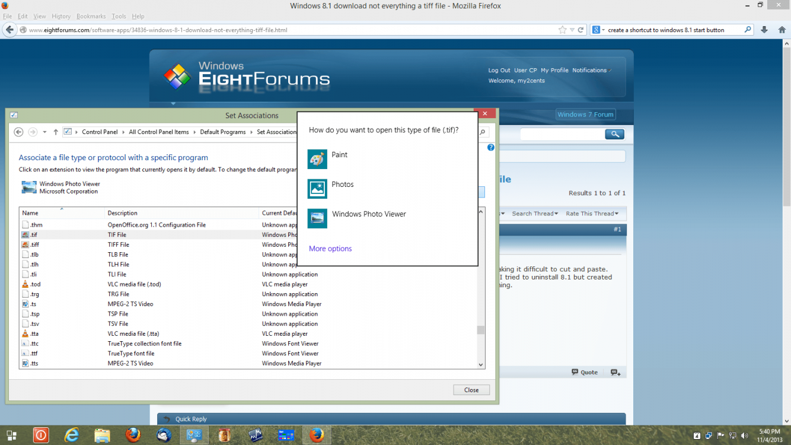
Task: Select the Photos app icon
Action: (317, 189)
